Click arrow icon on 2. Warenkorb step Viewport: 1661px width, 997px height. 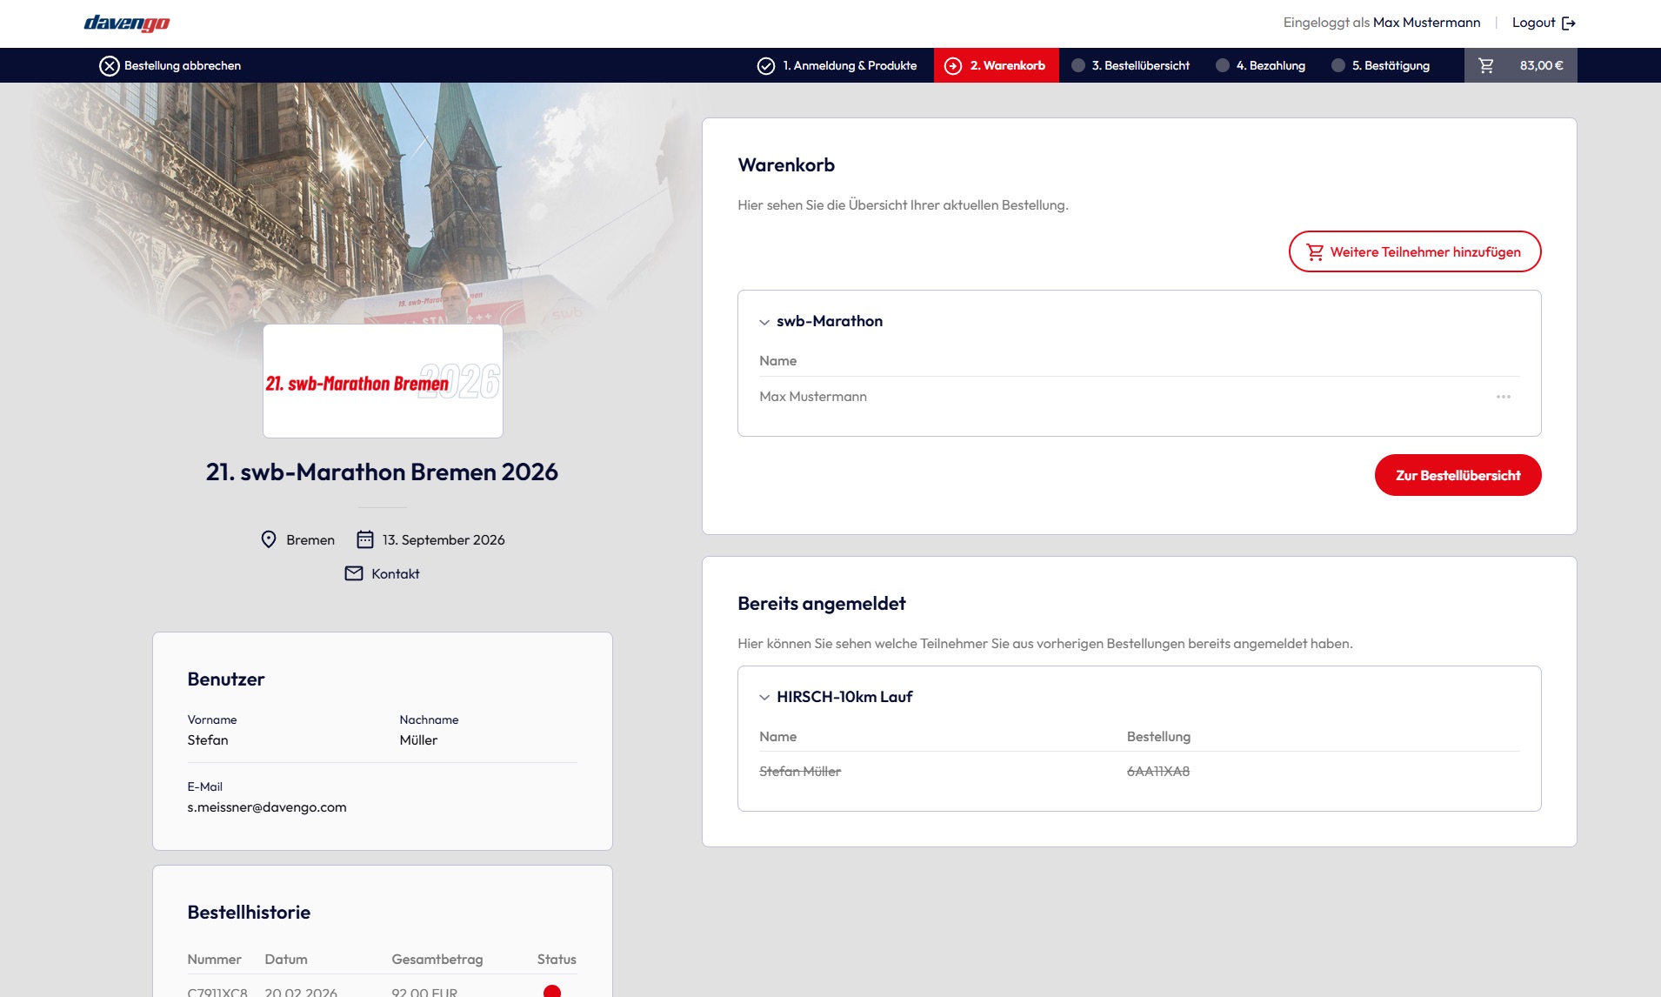[x=954, y=64]
